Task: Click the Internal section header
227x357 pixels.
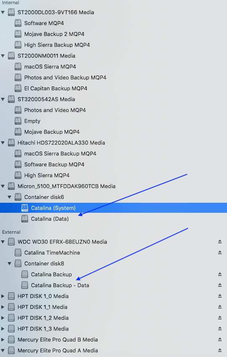Action: tap(10, 3)
